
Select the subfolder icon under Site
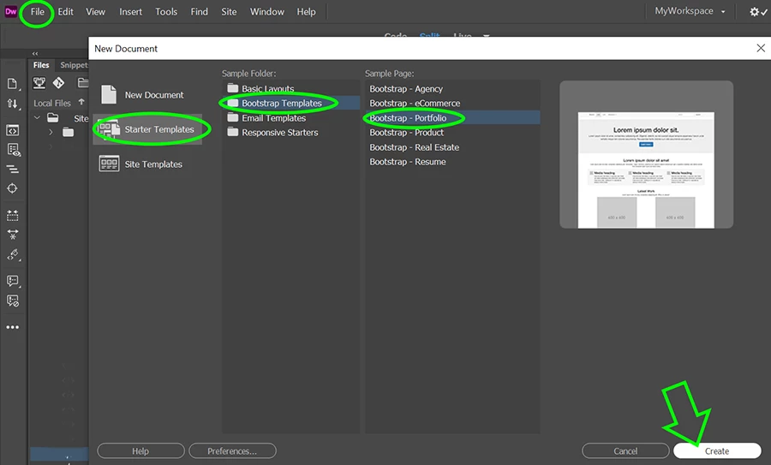(x=68, y=132)
